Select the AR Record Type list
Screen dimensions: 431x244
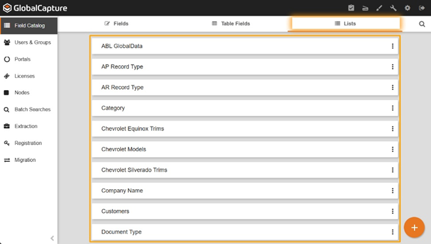(x=245, y=87)
